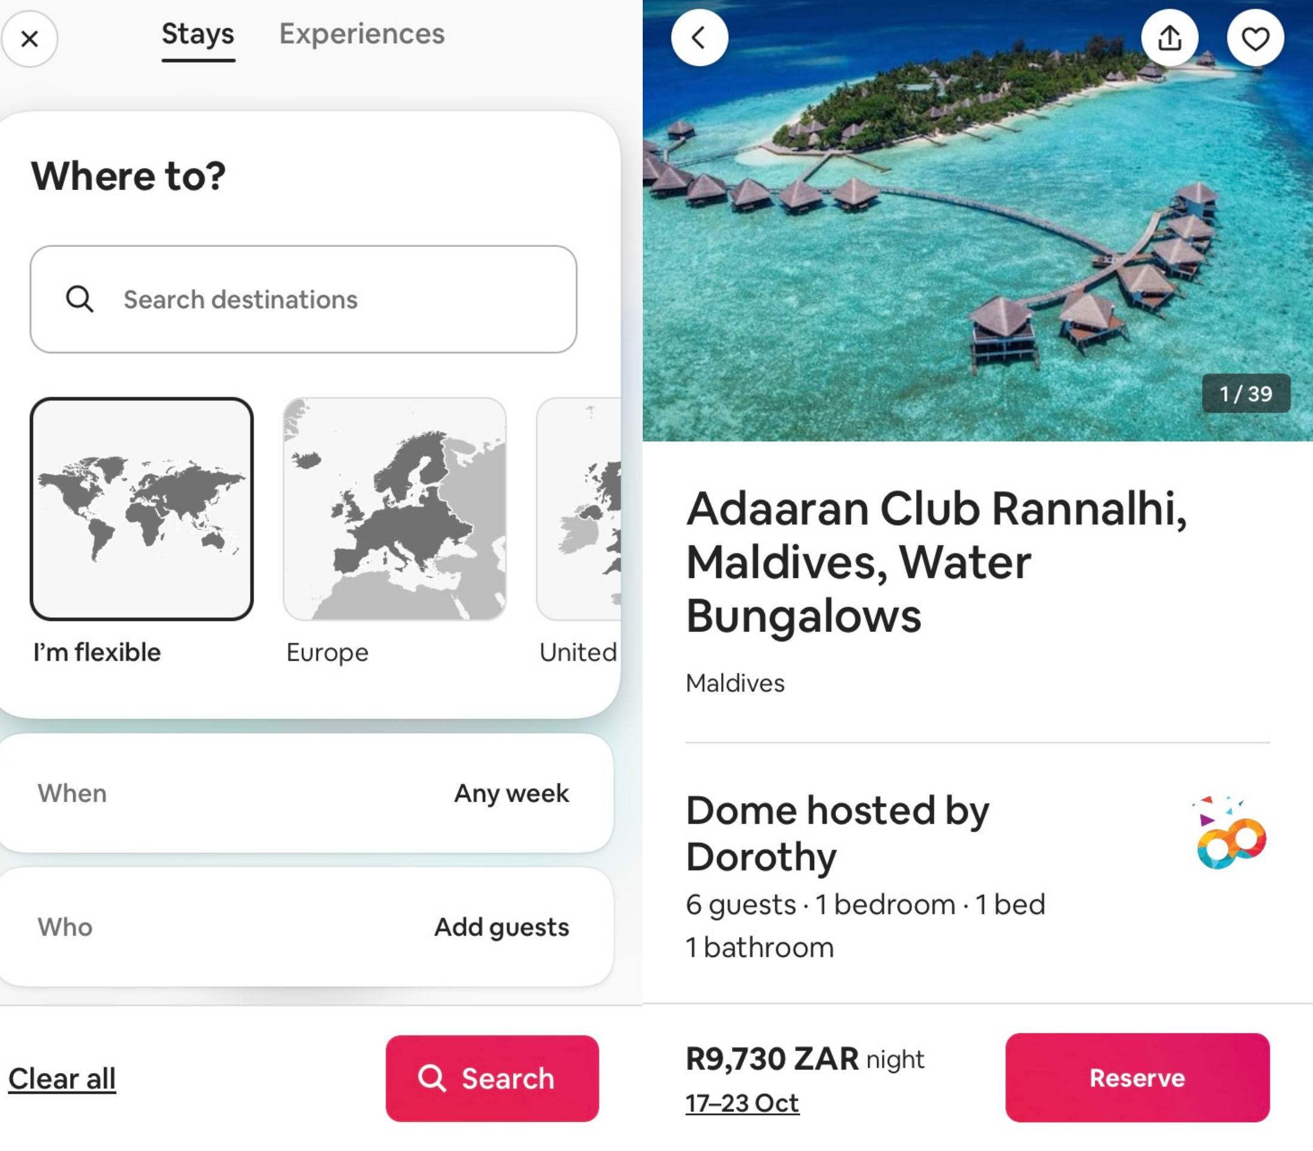Close the search panel with the X icon

pyautogui.click(x=29, y=38)
